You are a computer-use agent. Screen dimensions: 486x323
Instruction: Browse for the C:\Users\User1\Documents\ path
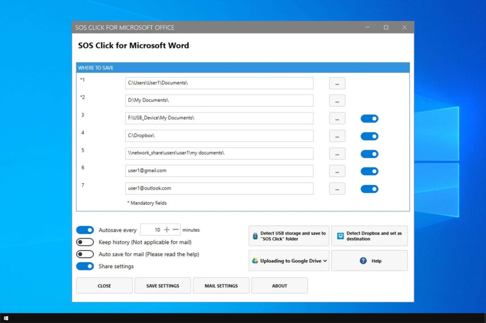[337, 84]
